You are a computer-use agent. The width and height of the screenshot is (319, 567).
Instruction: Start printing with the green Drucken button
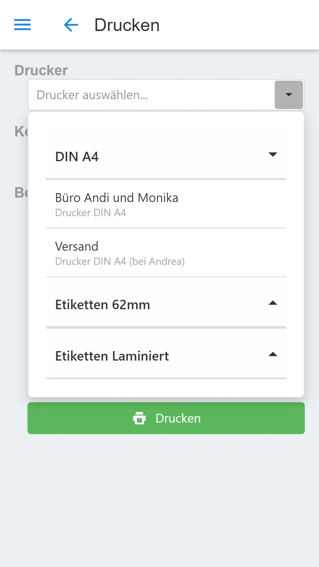166,418
